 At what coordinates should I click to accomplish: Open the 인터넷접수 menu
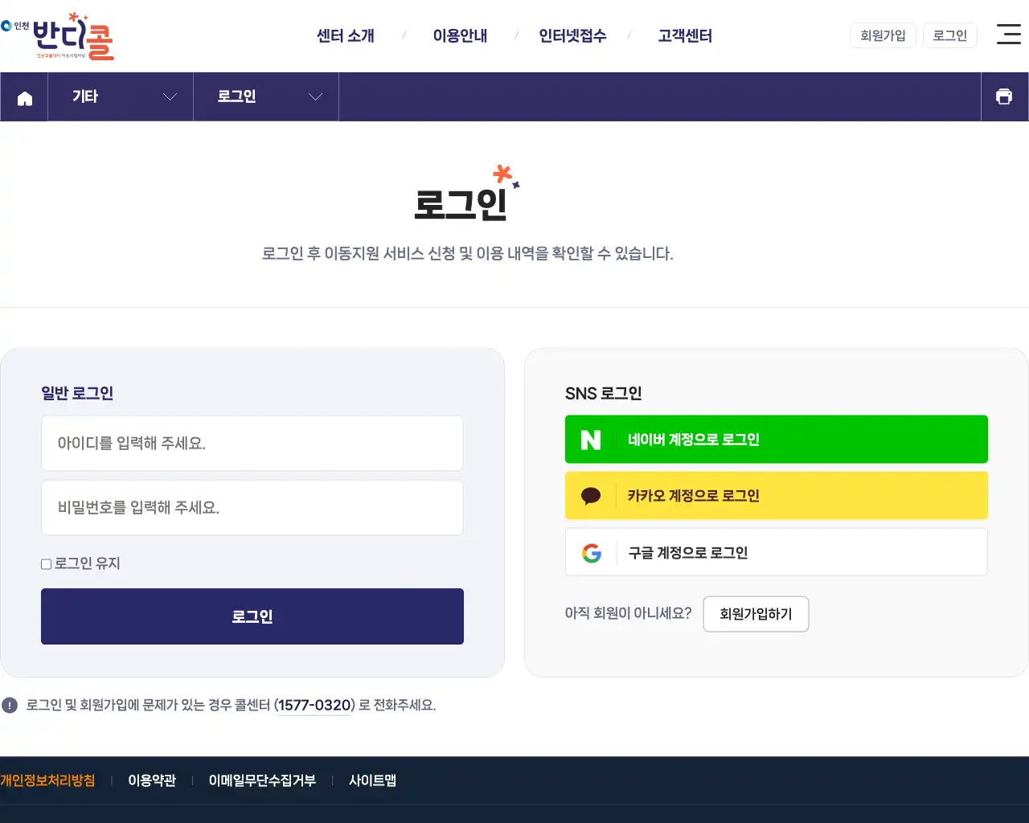click(572, 35)
